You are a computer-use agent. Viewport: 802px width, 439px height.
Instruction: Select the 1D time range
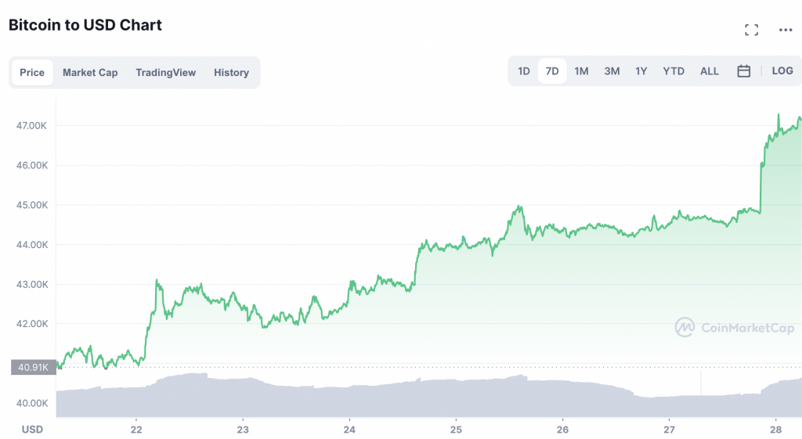tap(524, 71)
